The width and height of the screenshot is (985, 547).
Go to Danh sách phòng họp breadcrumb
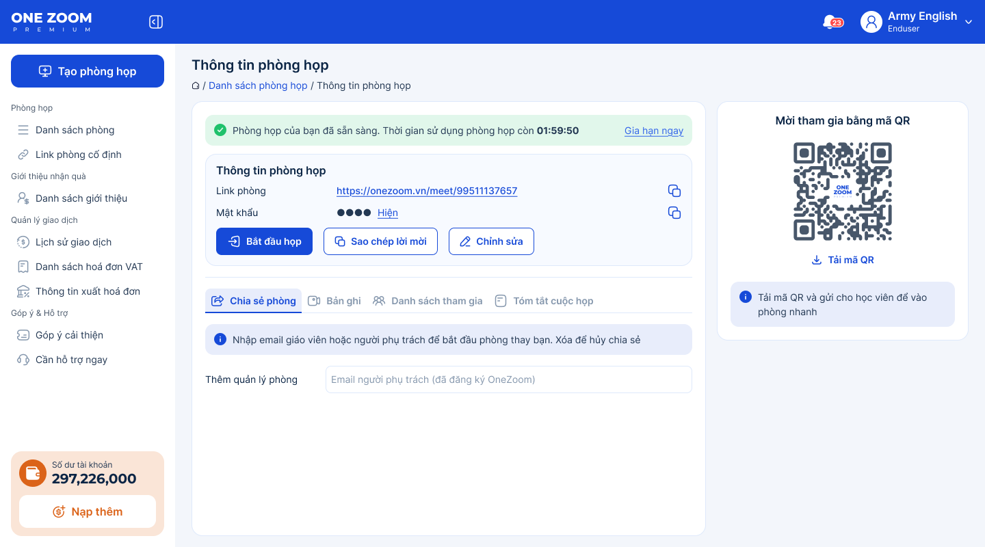[258, 85]
